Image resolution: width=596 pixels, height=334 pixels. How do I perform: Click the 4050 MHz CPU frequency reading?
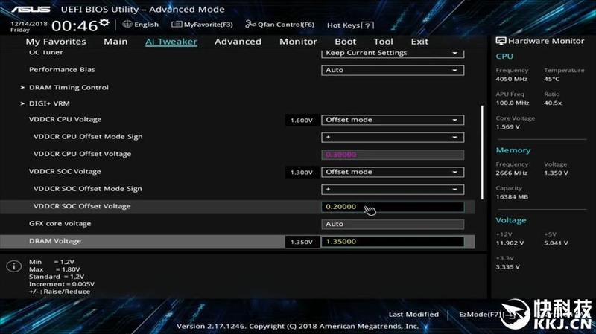click(x=511, y=79)
